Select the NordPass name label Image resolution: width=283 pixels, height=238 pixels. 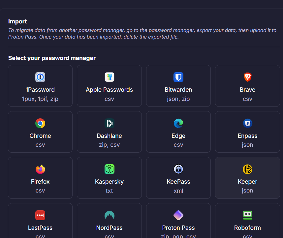(110, 228)
